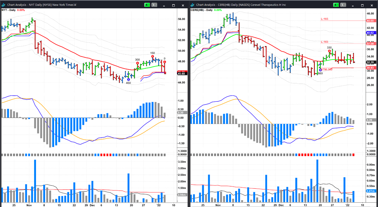The image size is (378, 207).
Task: Maximize the NYT chart window
Action: coord(173,5)
